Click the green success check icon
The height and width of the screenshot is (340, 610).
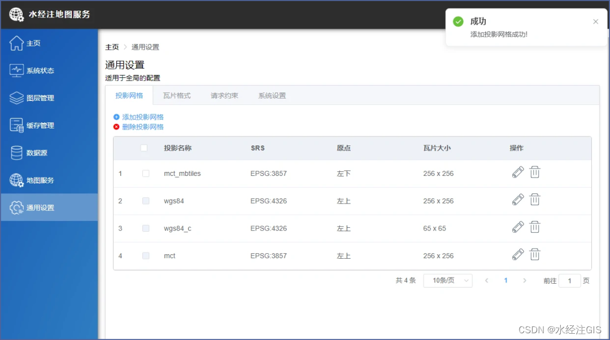pos(458,22)
